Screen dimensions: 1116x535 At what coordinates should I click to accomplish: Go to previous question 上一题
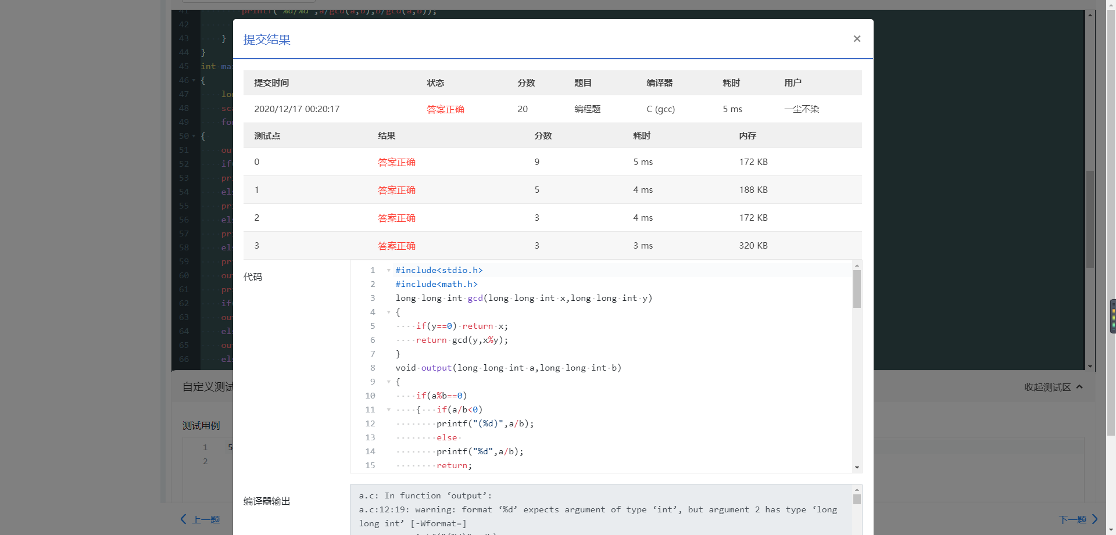coord(200,519)
